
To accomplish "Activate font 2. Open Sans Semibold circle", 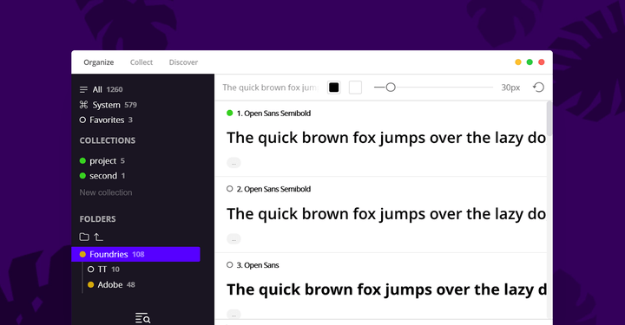I will click(229, 189).
